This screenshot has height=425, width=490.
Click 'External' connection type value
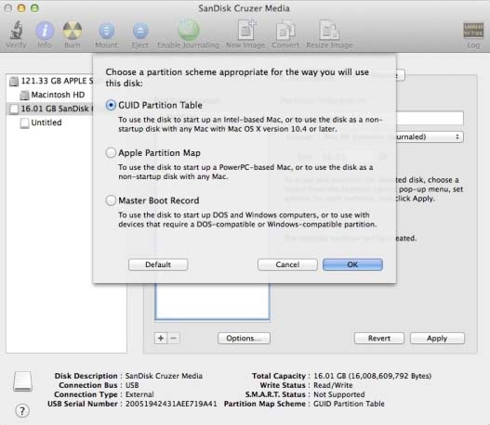[139, 394]
